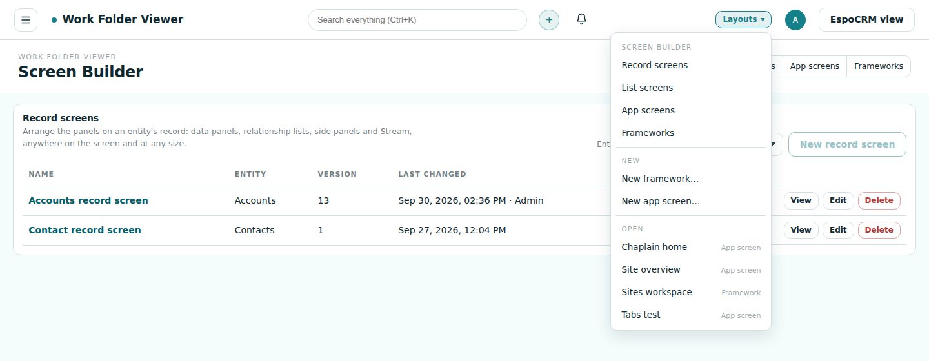The height and width of the screenshot is (361, 929).
Task: Switch to the App screens tab
Action: click(x=814, y=66)
